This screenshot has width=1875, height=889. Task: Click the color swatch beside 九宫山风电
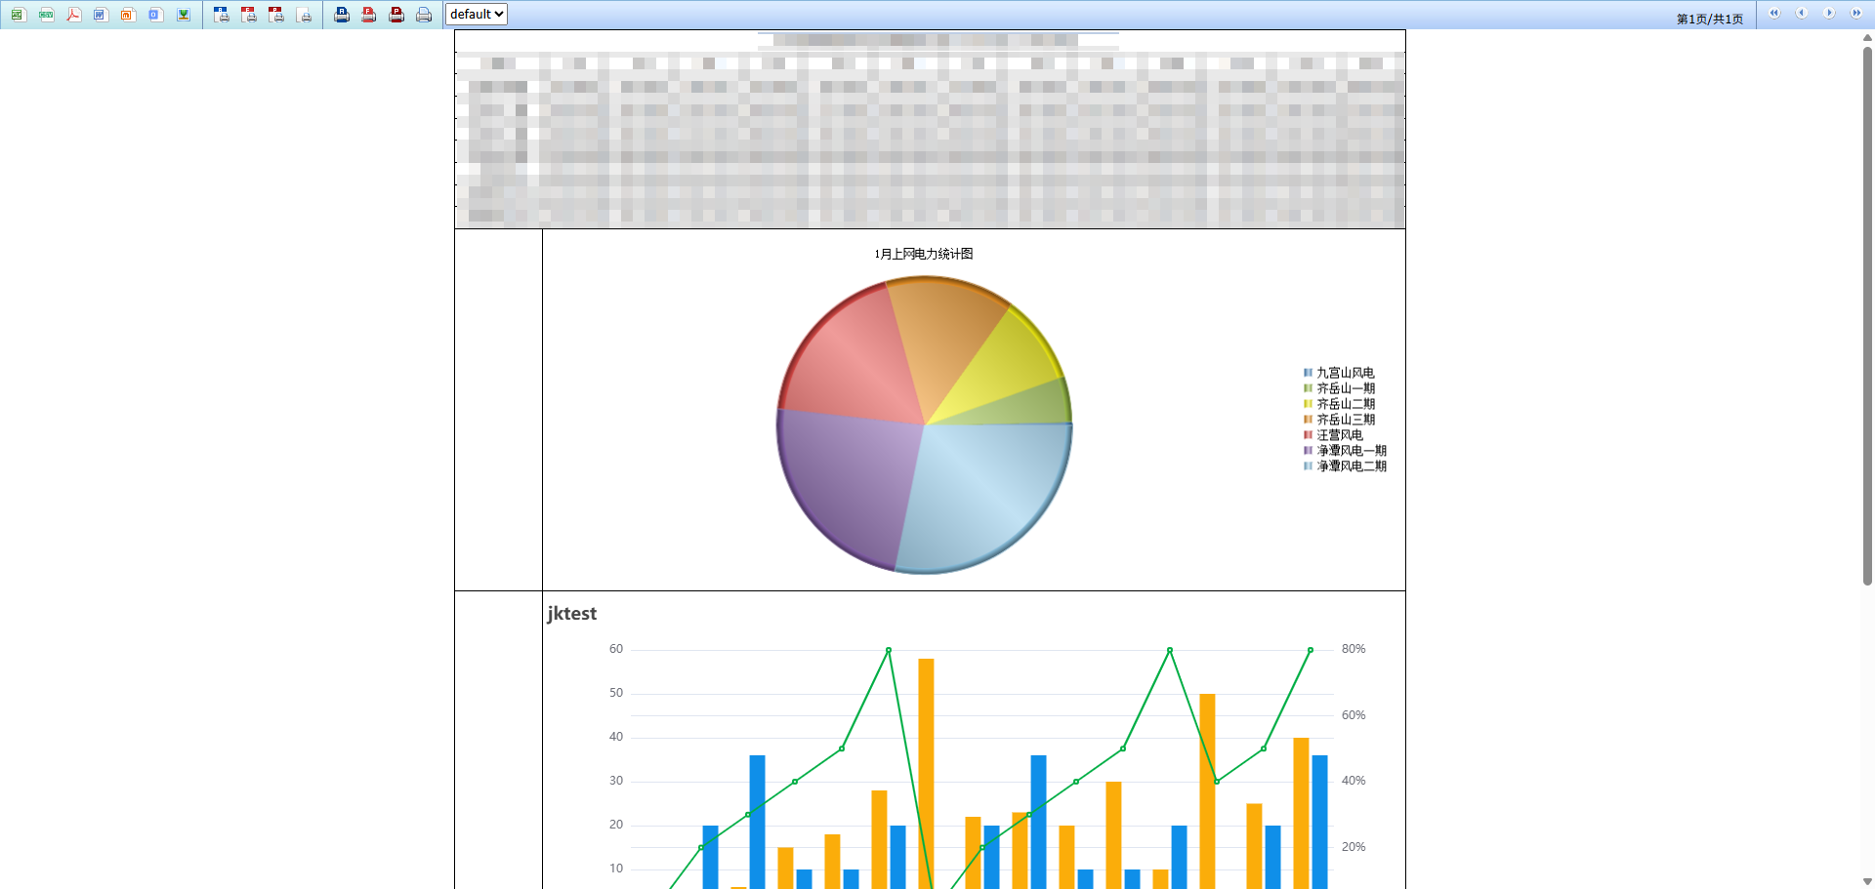tap(1308, 373)
